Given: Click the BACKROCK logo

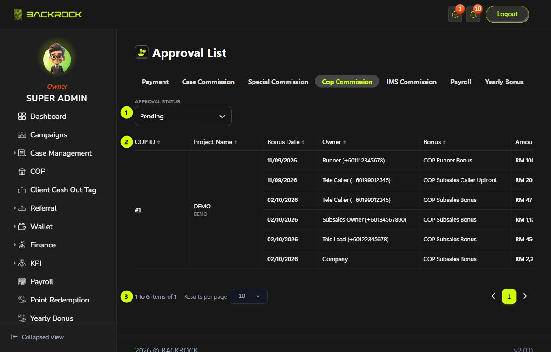Looking at the screenshot, I should point(48,14).
